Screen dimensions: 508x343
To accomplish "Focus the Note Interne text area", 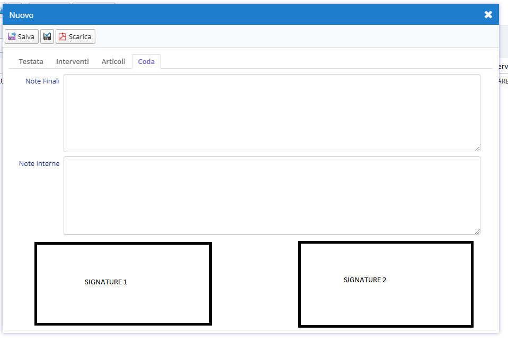I will [272, 196].
